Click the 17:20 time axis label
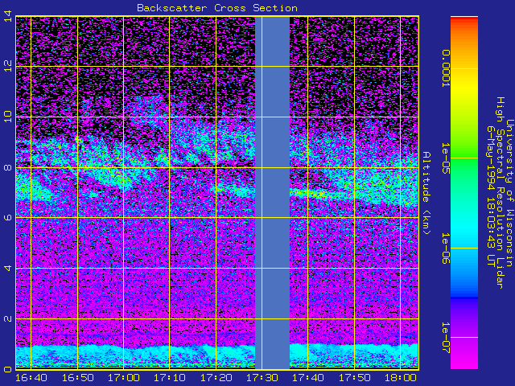515x386 pixels. pyautogui.click(x=216, y=378)
